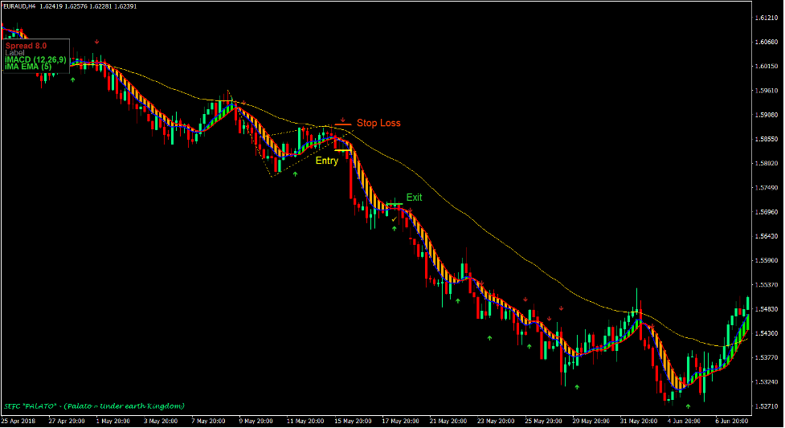Click the '31 May 20:00' time axis label

pyautogui.click(x=638, y=421)
